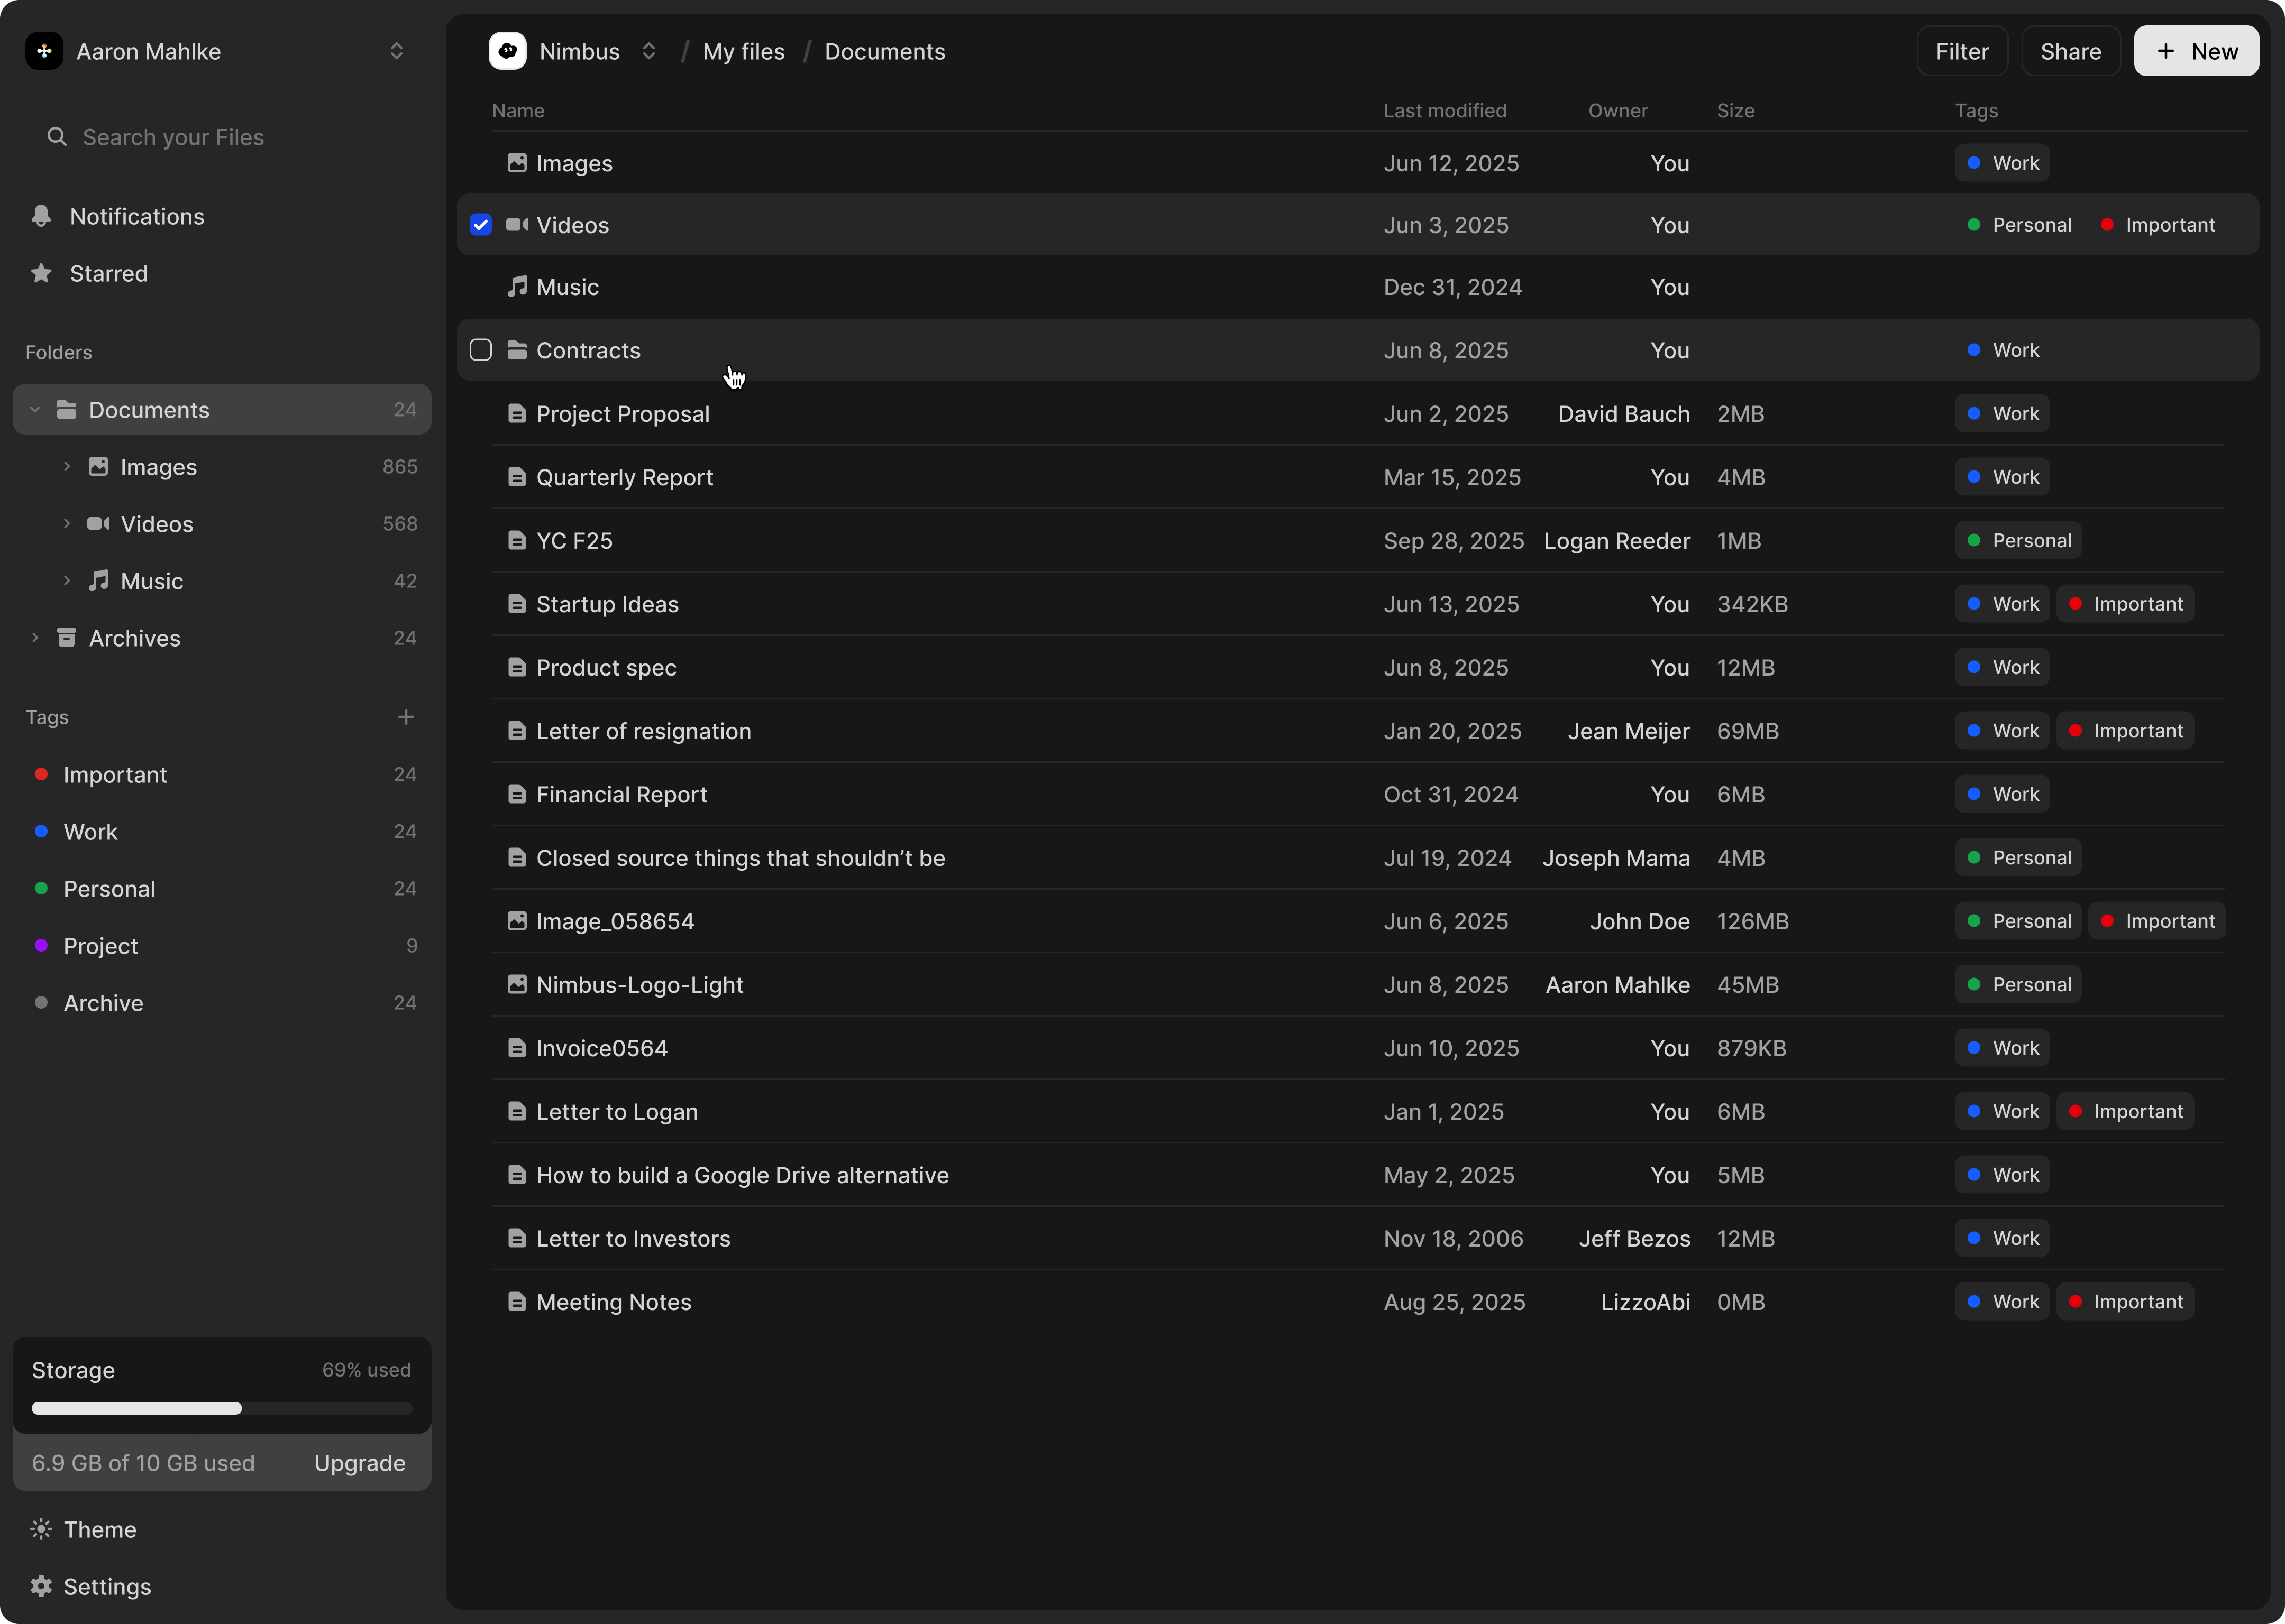
Task: Click the storage usage progress bar
Action: coord(221,1408)
